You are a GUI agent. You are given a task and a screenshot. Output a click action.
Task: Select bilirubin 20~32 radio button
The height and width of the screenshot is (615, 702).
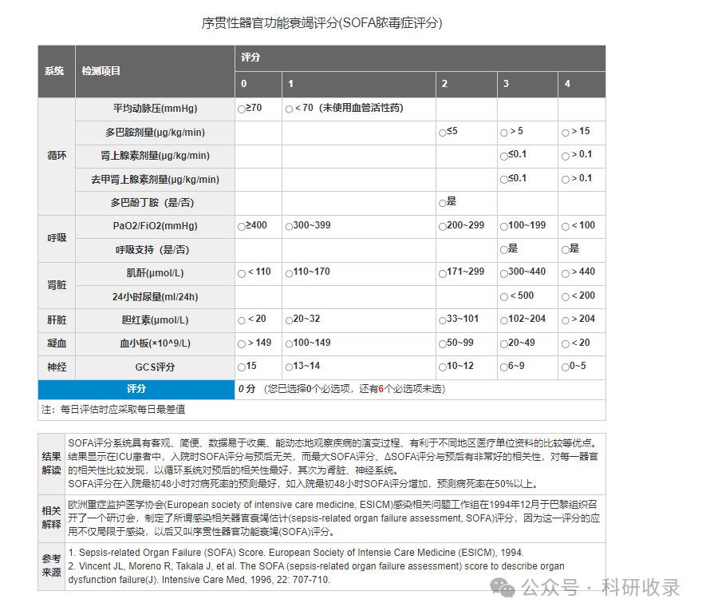pyautogui.click(x=290, y=320)
